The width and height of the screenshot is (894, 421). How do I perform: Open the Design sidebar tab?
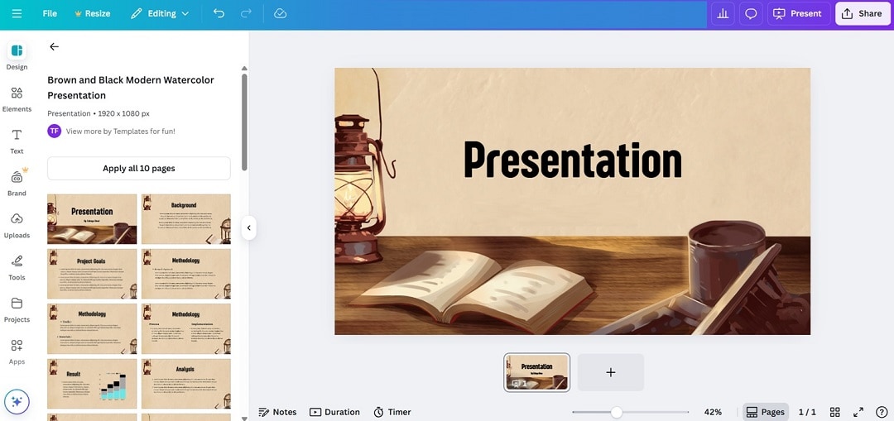(17, 55)
